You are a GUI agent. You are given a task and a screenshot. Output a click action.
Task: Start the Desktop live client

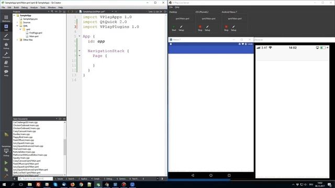click(174, 28)
